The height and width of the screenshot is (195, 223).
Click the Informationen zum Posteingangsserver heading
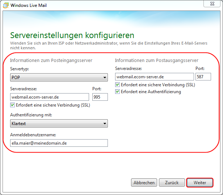[51, 60]
